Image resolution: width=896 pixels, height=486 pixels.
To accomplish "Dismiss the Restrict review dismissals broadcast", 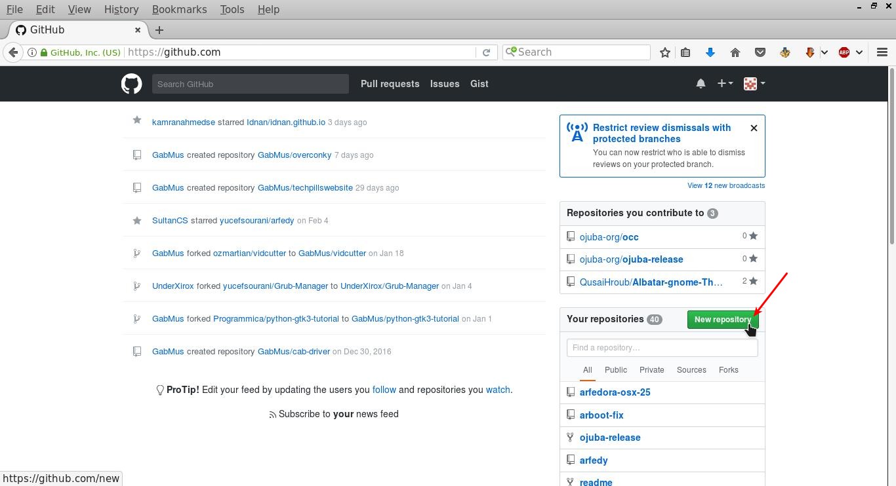I will pos(754,128).
